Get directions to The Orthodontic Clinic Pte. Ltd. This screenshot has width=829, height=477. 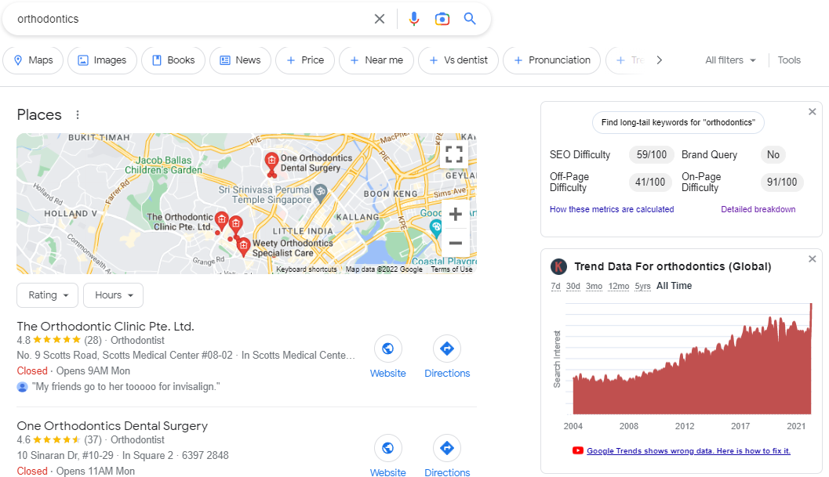(x=447, y=357)
